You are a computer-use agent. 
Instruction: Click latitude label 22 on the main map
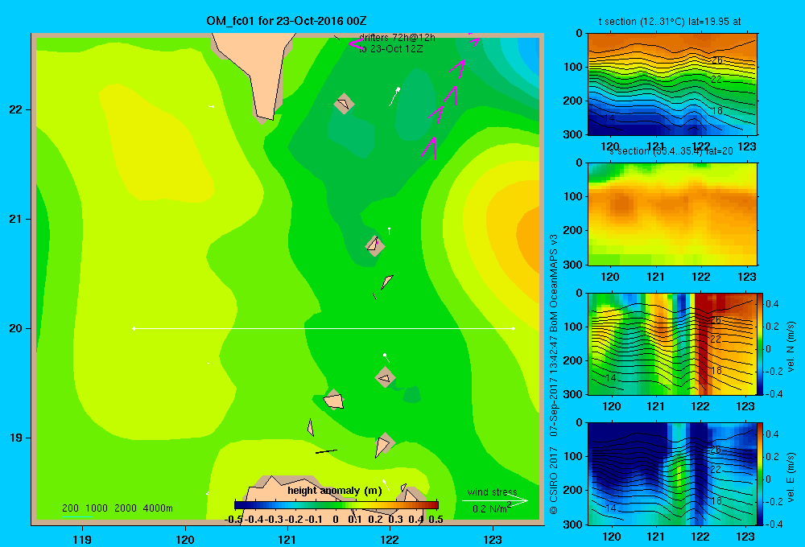click(x=15, y=110)
